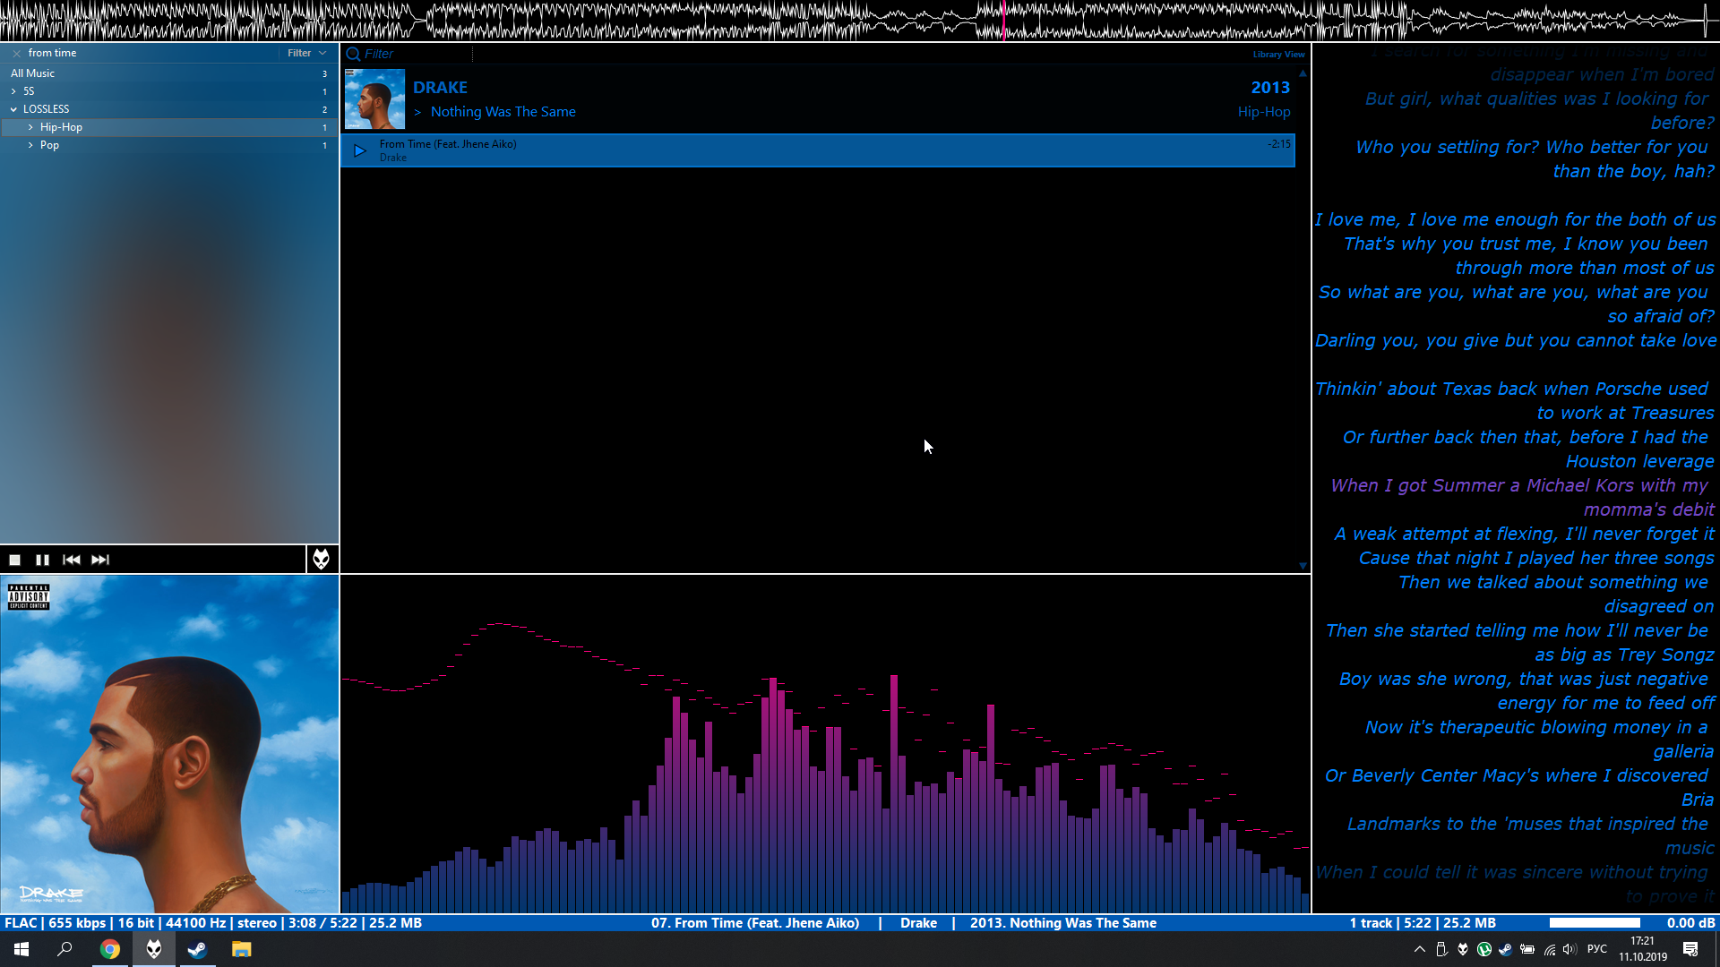Viewport: 1720px width, 967px height.
Task: Expand the Pop genre node
Action: (30, 145)
